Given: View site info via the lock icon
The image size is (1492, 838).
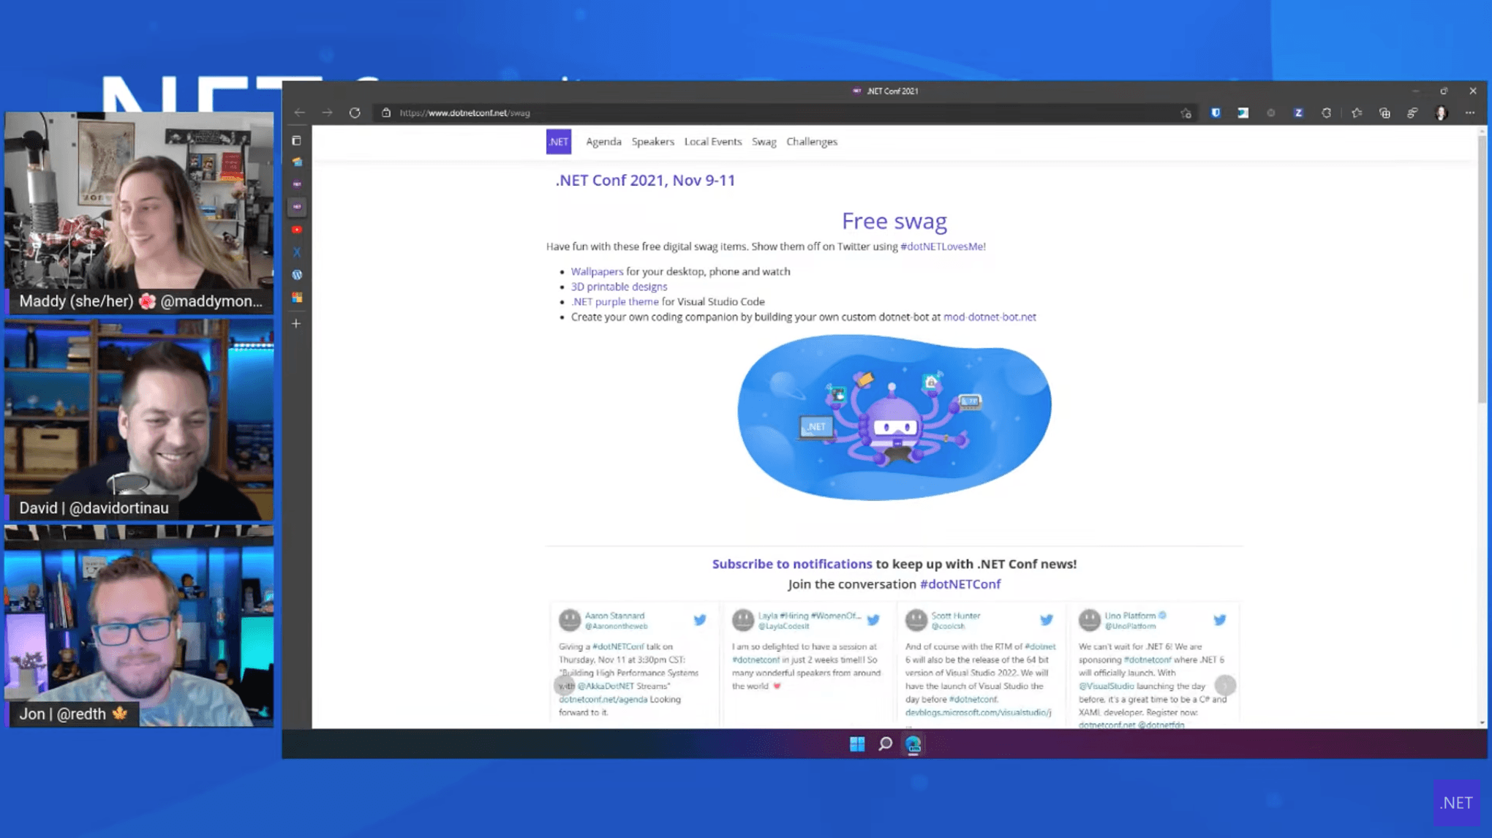Looking at the screenshot, I should pos(386,113).
